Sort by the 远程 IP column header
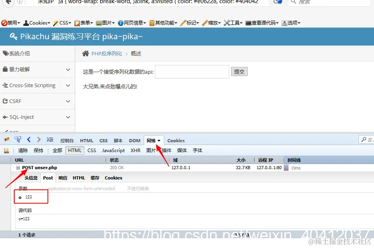The height and width of the screenshot is (248, 374). click(269, 160)
